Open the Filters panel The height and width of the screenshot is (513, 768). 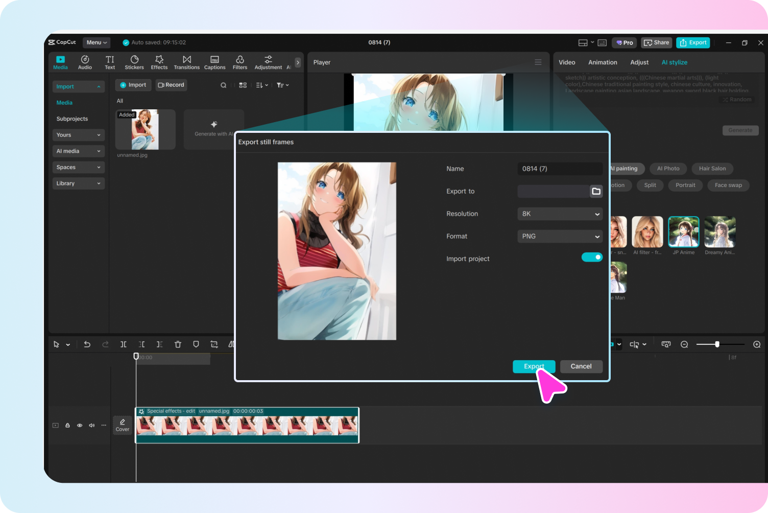240,62
